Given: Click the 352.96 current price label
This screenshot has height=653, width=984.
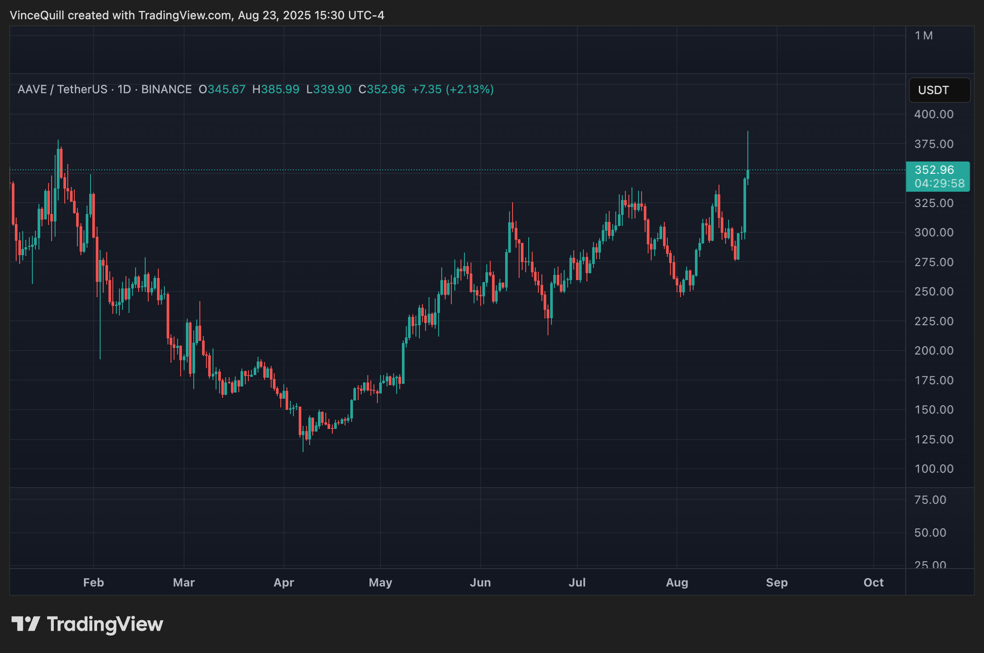Looking at the screenshot, I should click(934, 170).
